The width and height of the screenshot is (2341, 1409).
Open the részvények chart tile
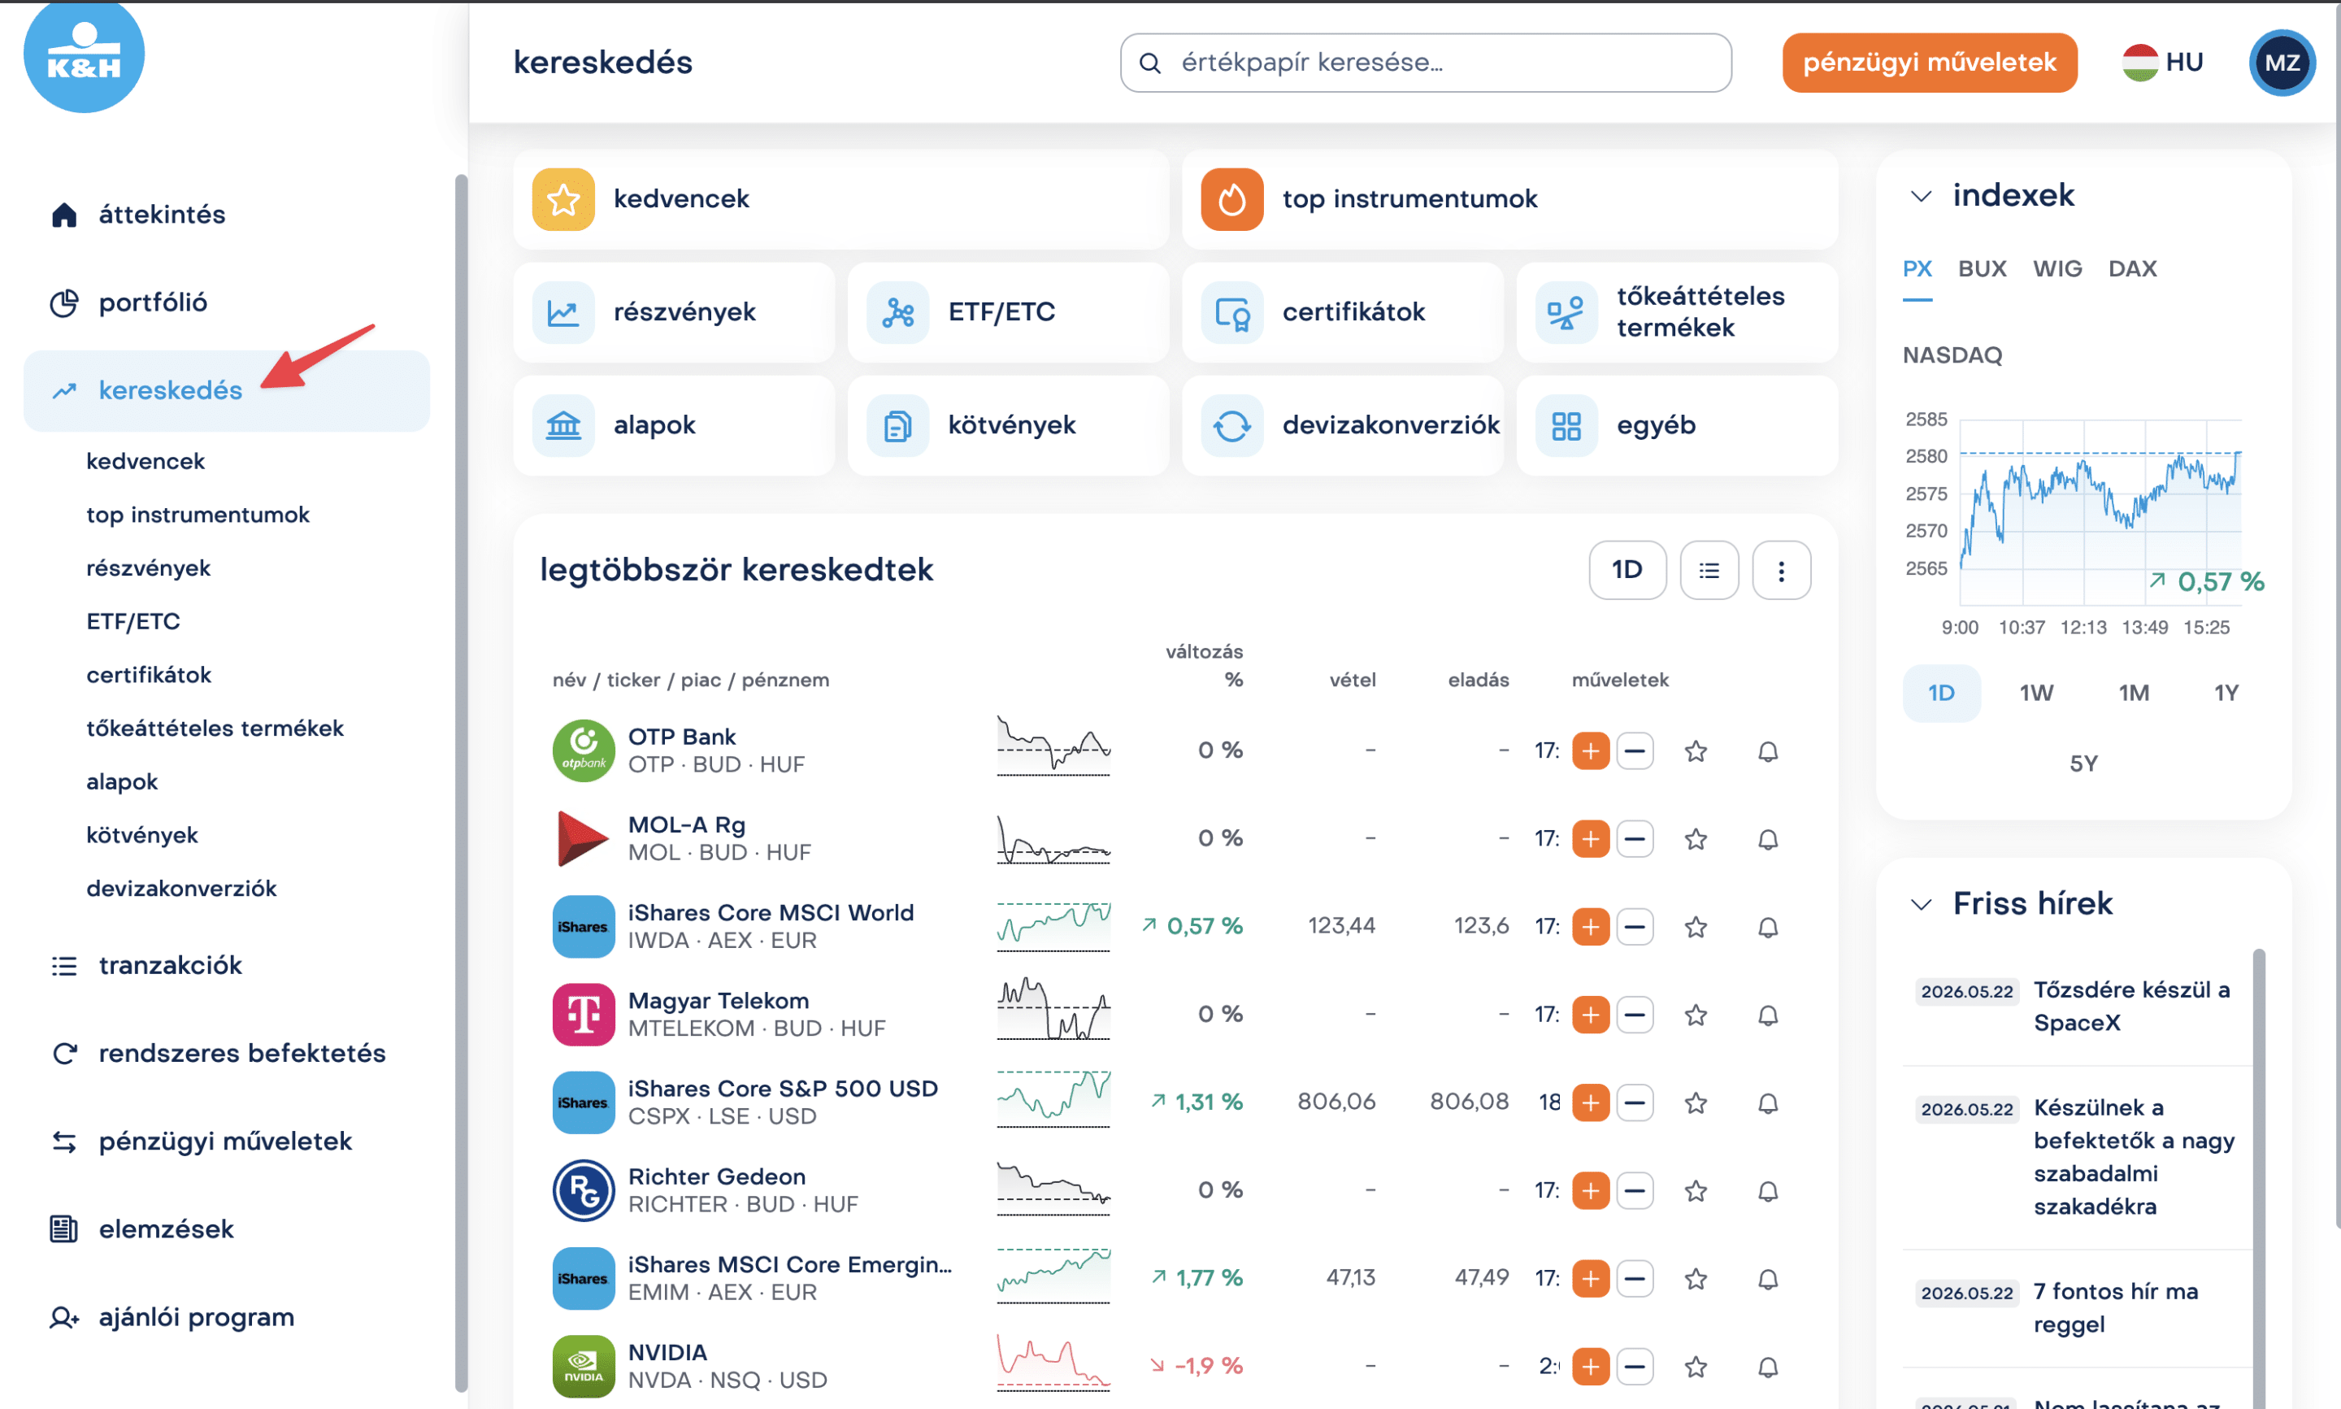(674, 312)
